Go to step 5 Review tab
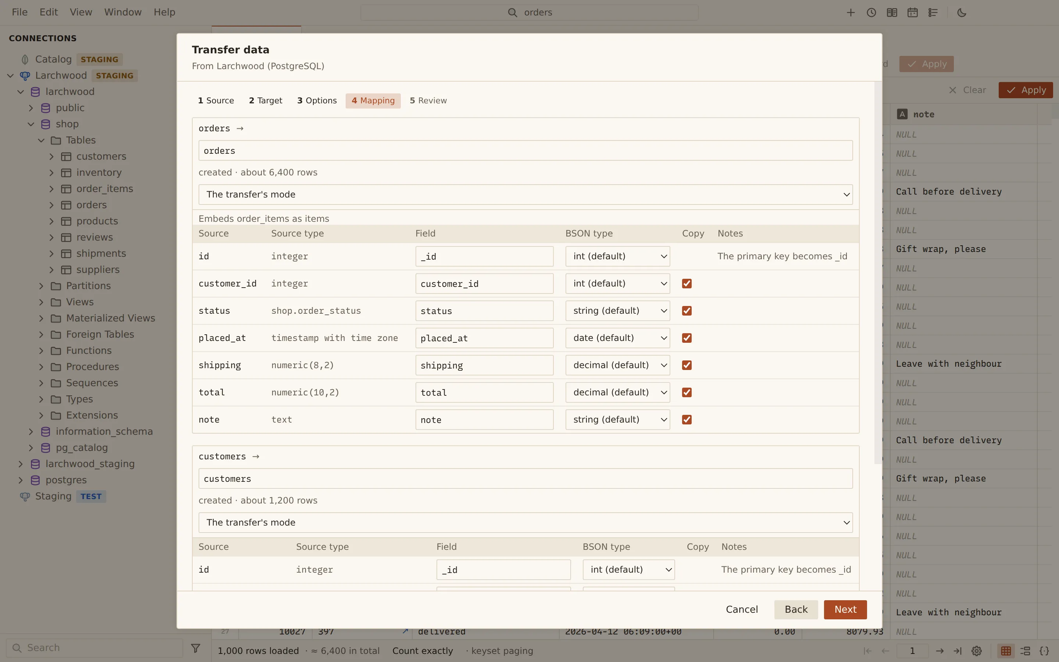 [428, 101]
